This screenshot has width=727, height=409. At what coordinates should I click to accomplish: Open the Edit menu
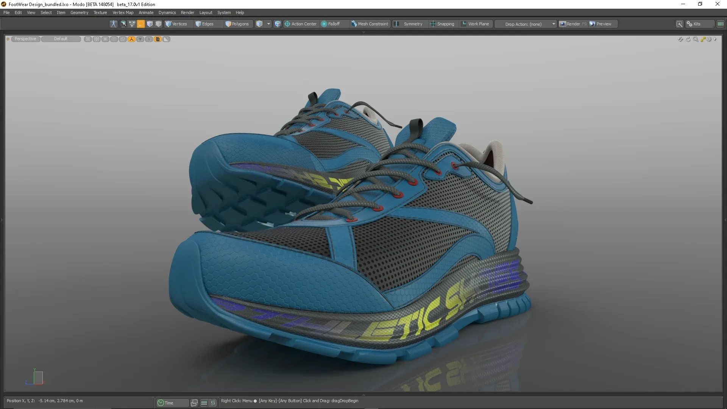pyautogui.click(x=18, y=12)
